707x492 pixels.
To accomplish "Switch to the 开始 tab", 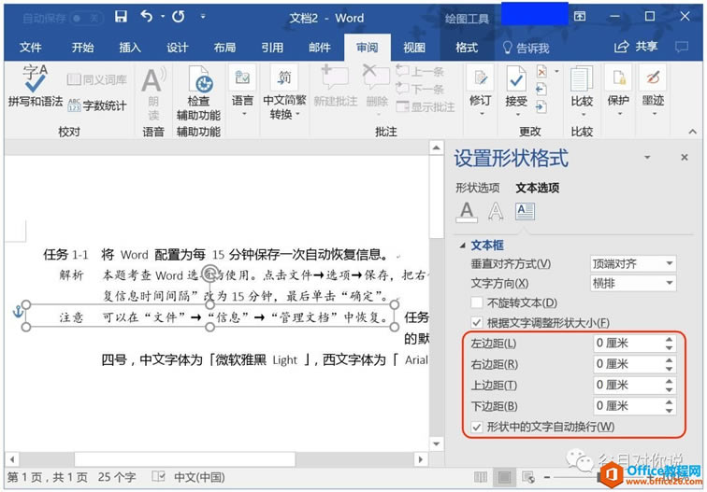I will coord(82,48).
